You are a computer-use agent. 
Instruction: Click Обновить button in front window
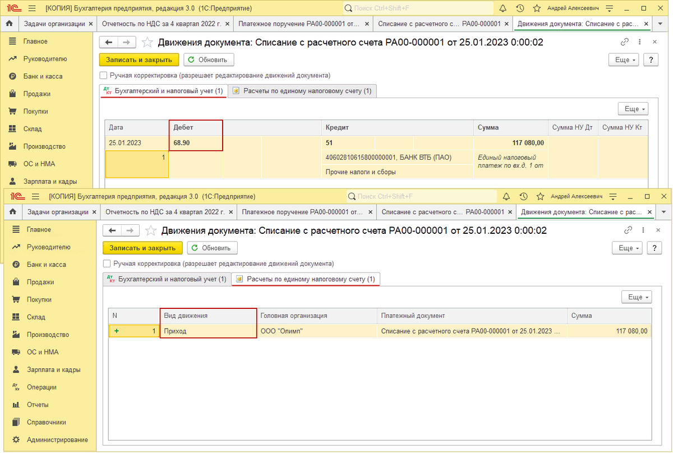[x=212, y=248]
